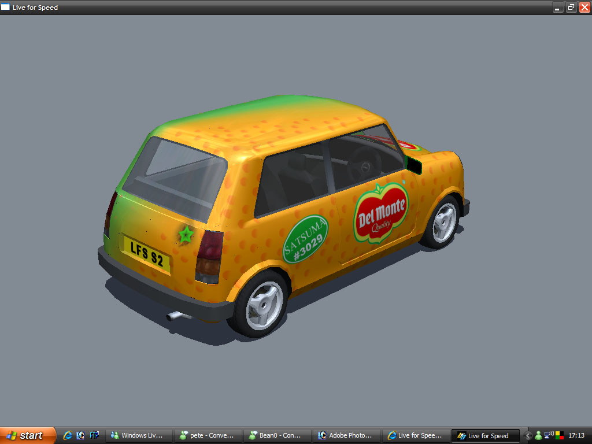Launch Internet Explorer from quick launch
592x444 pixels.
68,435
